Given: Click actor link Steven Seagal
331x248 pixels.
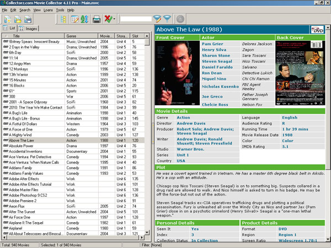Looking at the screenshot, I should (217, 61).
